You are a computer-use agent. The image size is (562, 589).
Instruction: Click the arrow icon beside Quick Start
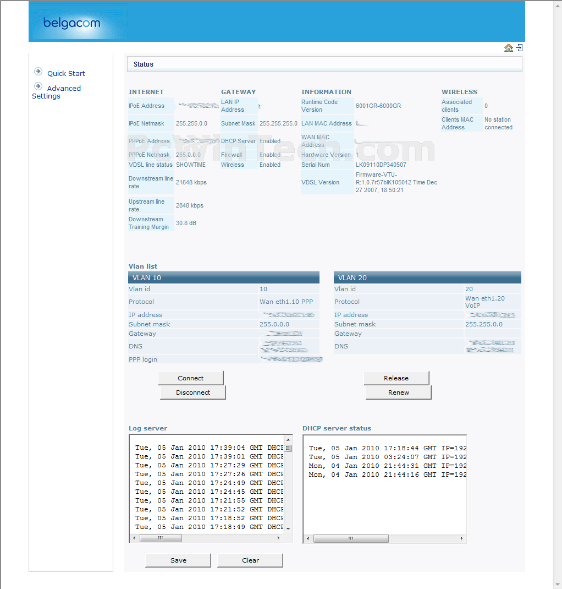[x=38, y=72]
